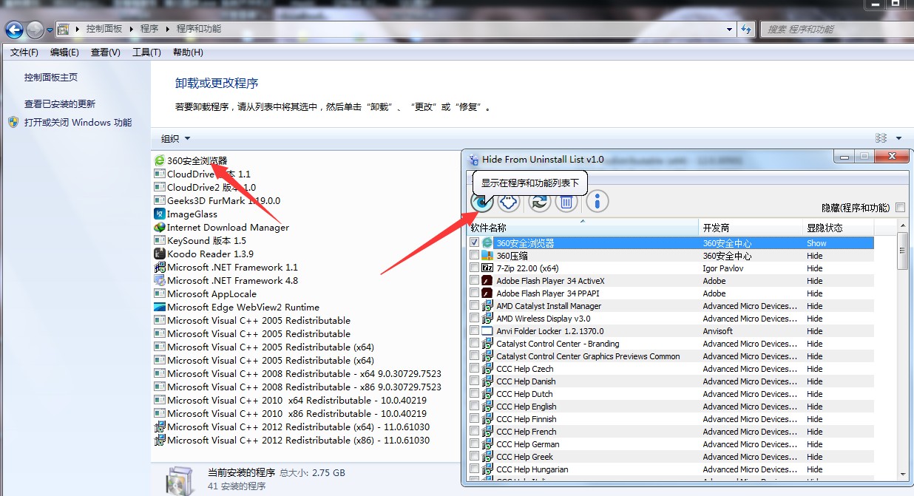Open the 查看(V) menu
Screen dimensions: 914x496
(106, 52)
